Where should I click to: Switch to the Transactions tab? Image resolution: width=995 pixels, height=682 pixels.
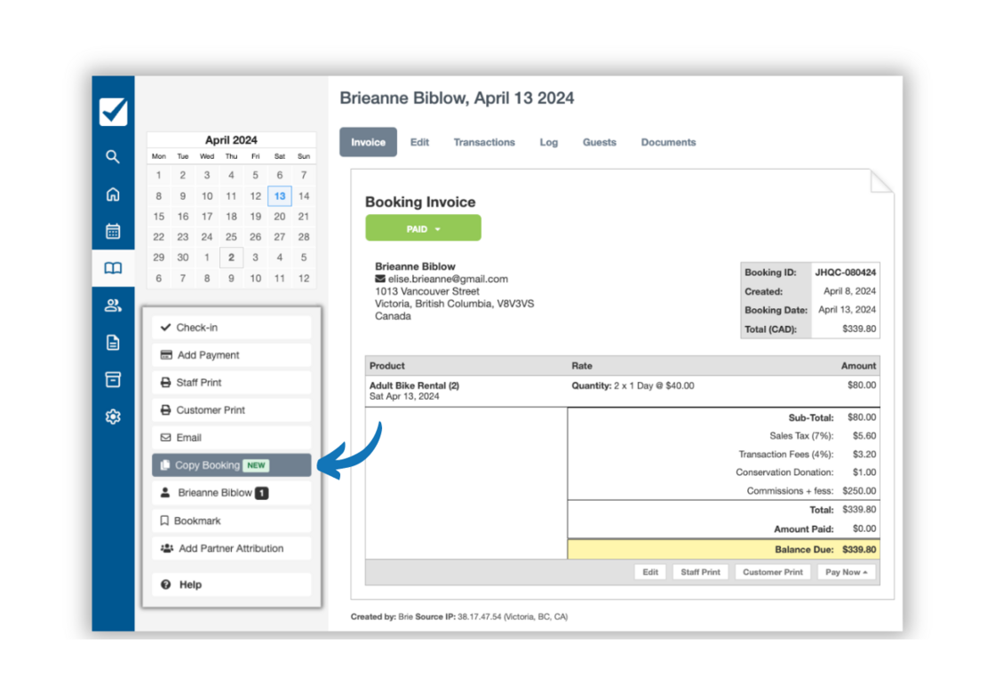(484, 142)
